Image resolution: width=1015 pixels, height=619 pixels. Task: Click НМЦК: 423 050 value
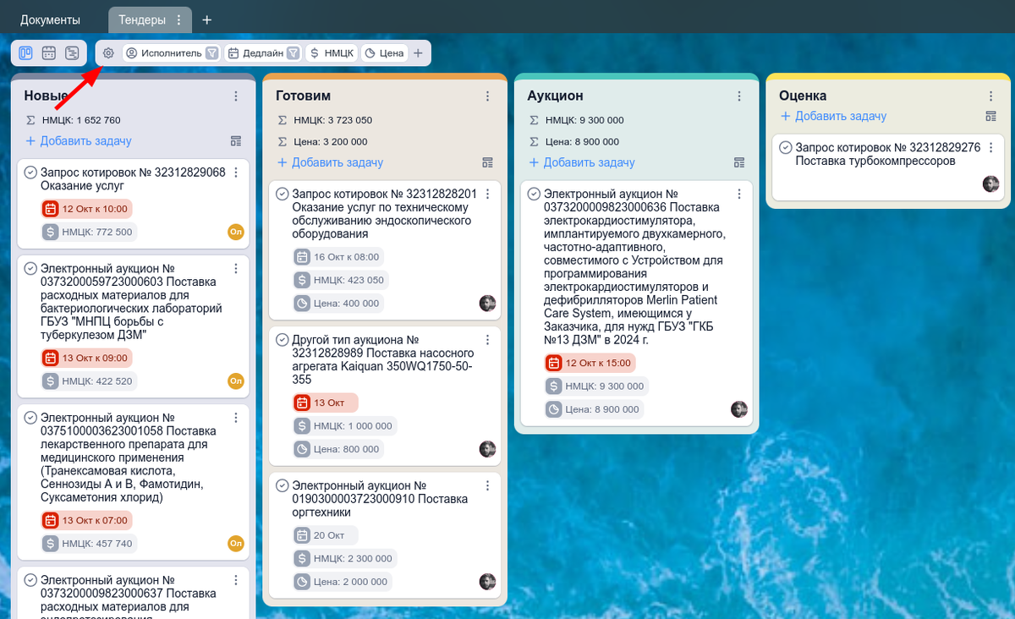click(340, 280)
